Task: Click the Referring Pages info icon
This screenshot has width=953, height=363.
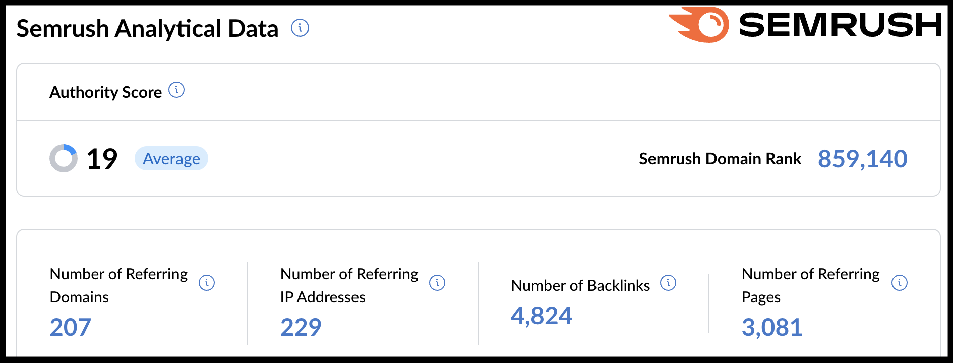Action: coord(900,283)
